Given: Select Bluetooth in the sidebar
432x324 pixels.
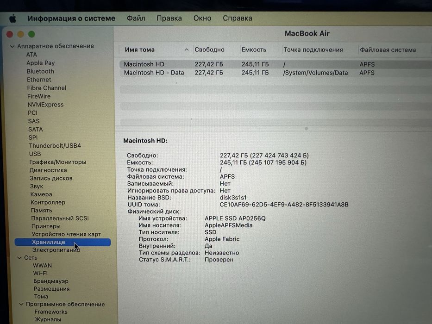Looking at the screenshot, I should click(x=40, y=71).
